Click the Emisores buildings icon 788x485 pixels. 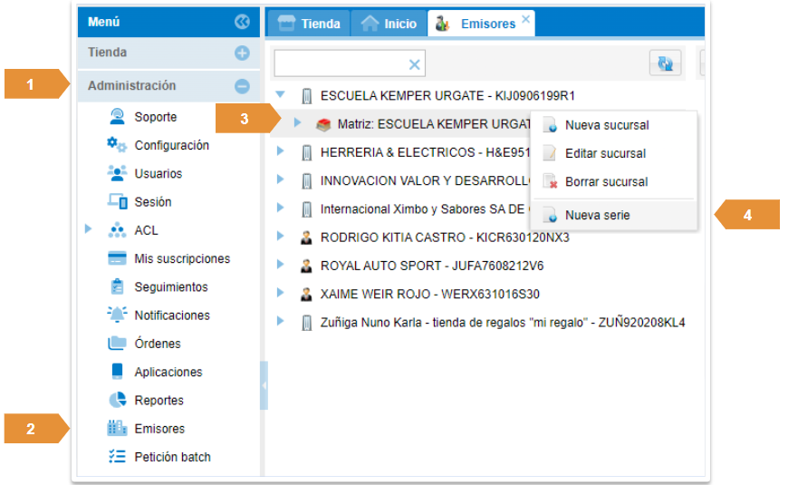coord(117,429)
